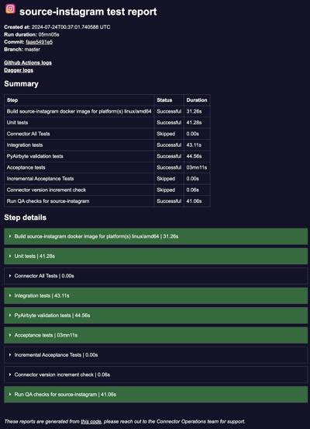Open Dagger logs link

19,70
